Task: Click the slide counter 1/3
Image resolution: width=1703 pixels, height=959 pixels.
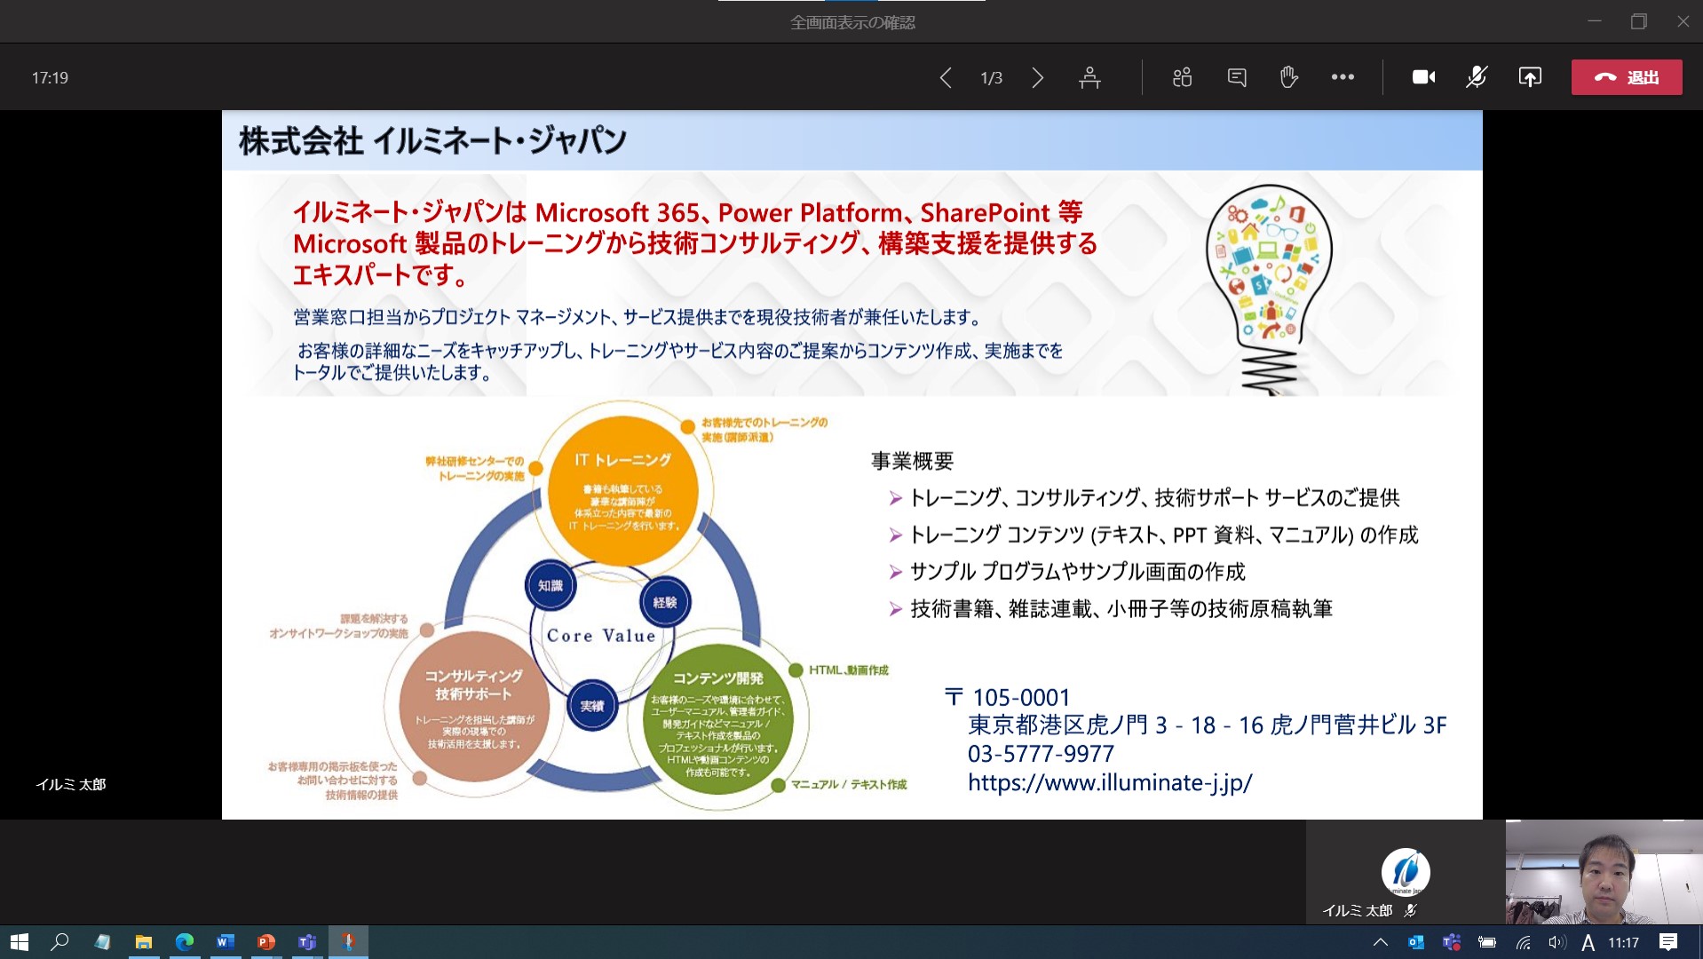Action: coord(991,78)
